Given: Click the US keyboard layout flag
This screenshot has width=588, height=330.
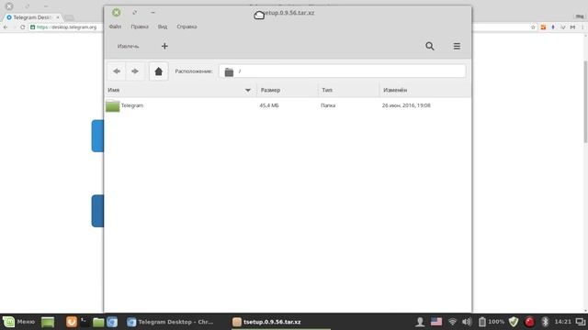Looking at the screenshot, I should tap(436, 322).
